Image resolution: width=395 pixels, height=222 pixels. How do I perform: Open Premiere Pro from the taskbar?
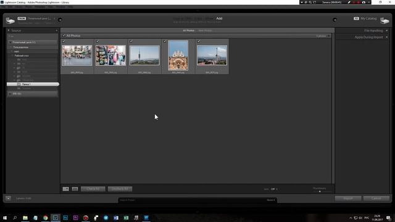click(x=75, y=218)
